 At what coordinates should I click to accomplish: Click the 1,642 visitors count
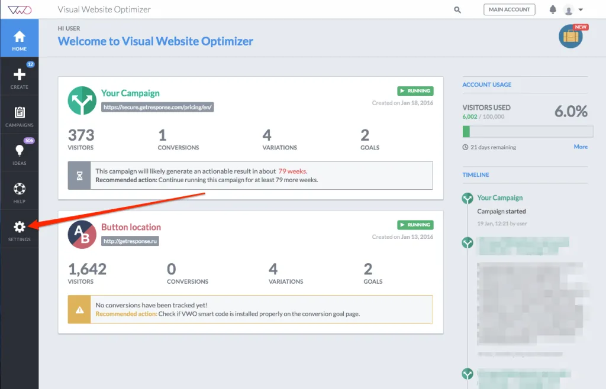click(x=87, y=269)
